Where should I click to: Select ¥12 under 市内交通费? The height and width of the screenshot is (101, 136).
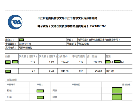coord(81,62)
